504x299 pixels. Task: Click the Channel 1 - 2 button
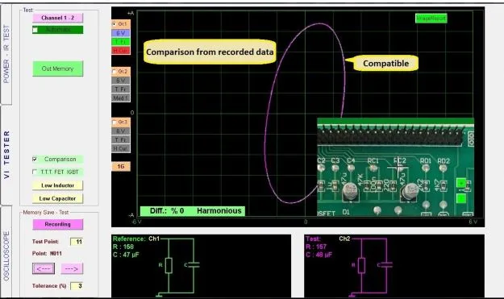57,18
